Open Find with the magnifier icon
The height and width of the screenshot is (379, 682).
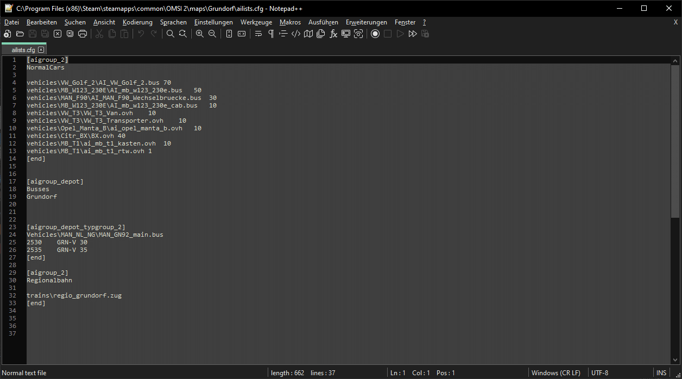171,34
